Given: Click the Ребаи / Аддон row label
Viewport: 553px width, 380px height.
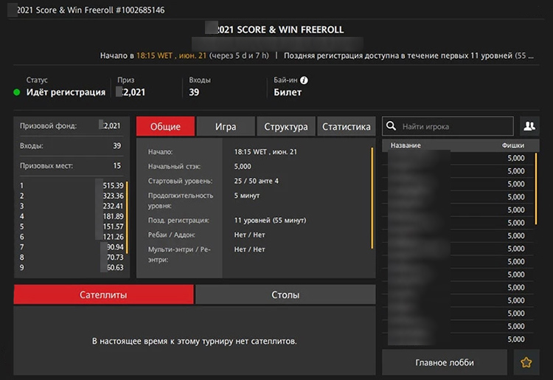Looking at the screenshot, I should click(171, 235).
